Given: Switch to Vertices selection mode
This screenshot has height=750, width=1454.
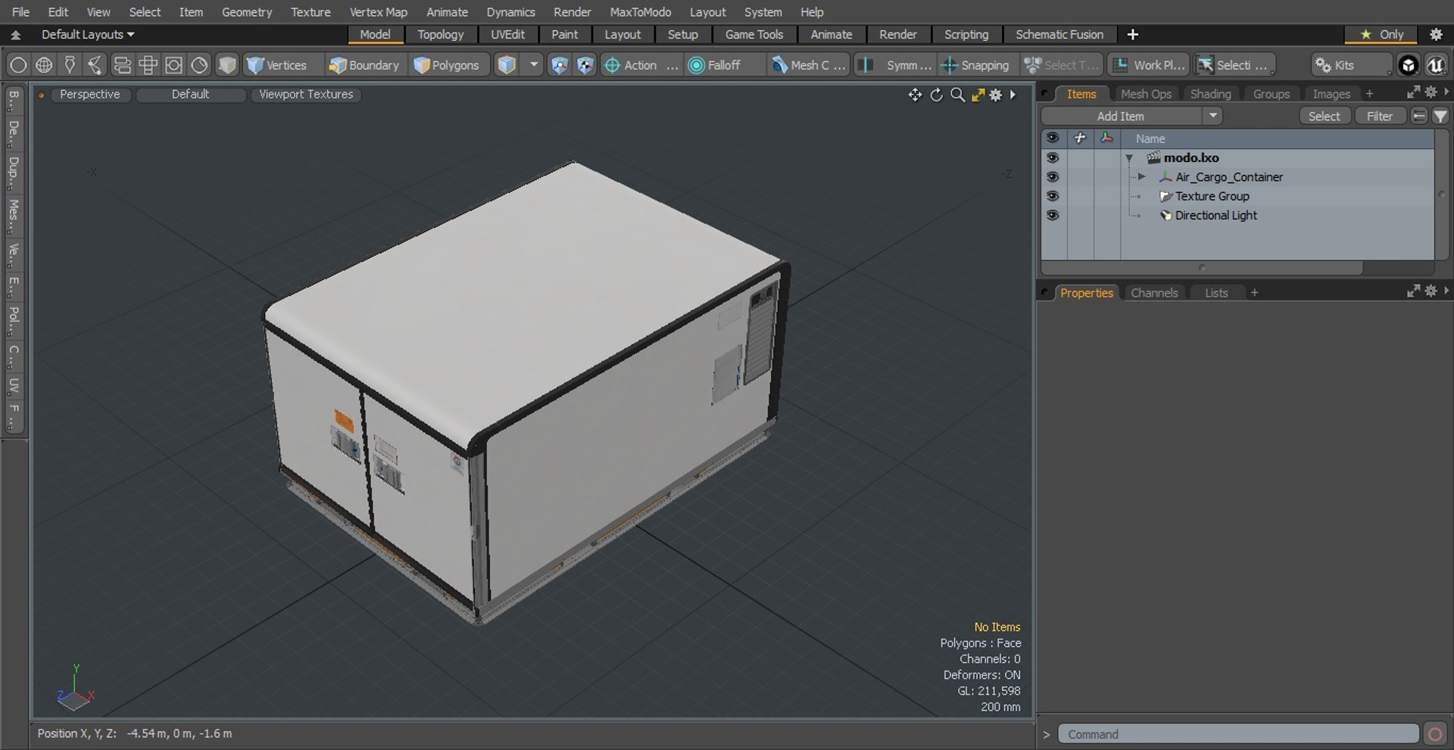Looking at the screenshot, I should tap(277, 65).
